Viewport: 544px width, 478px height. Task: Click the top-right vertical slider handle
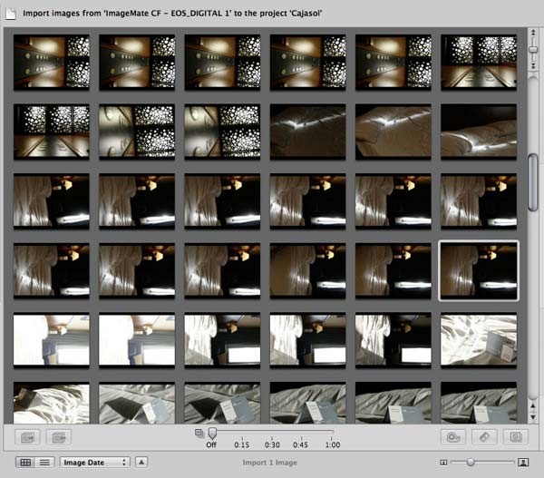coord(533,49)
